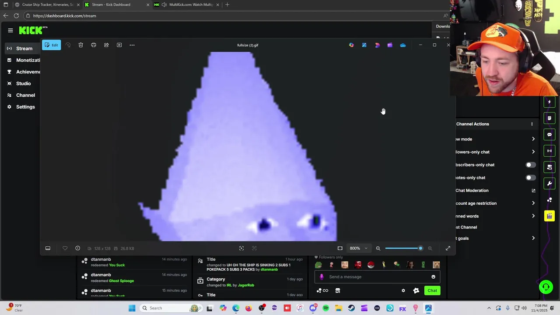This screenshot has width=560, height=315.
Task: Open Copilot icon in Photos title bar
Action: tap(351, 45)
